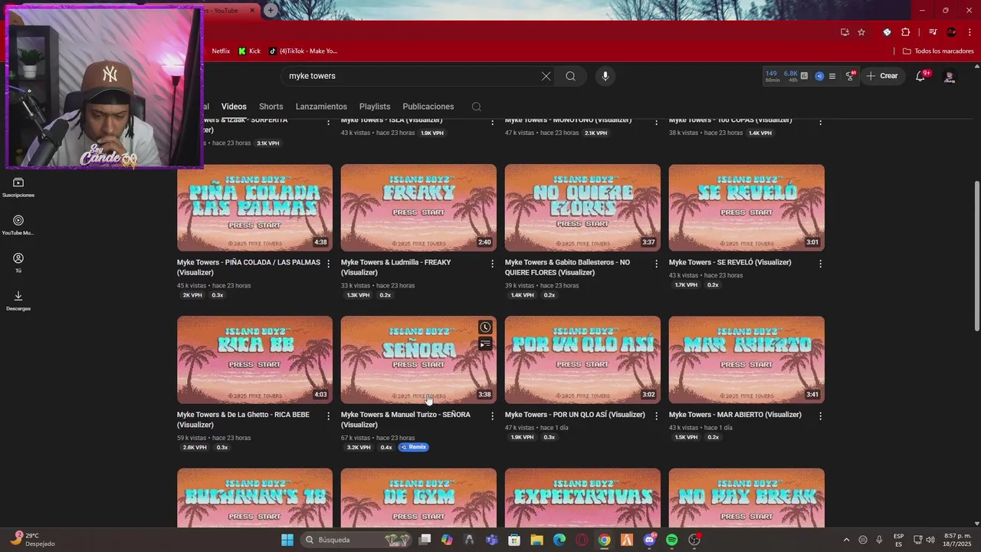Click the channel search magnifier icon

click(x=477, y=107)
